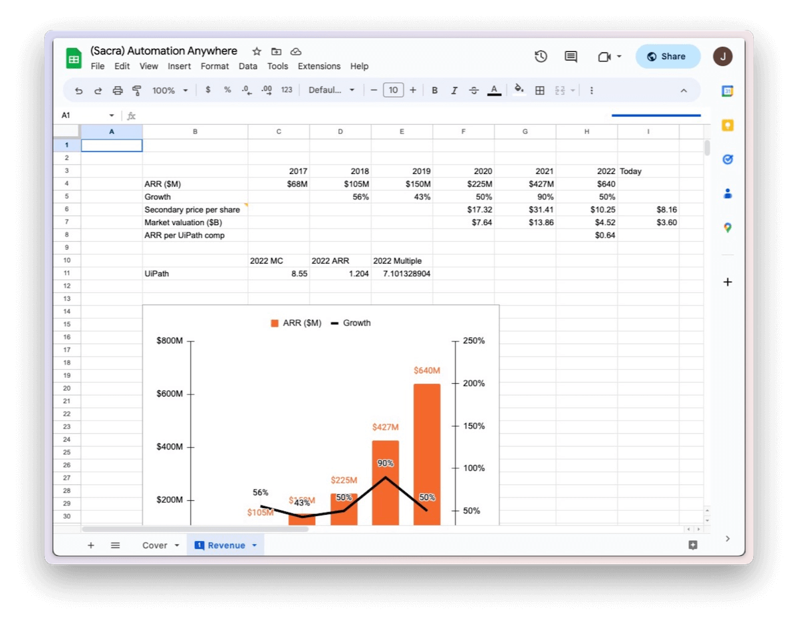Screen dimensions: 798x623
Task: View cloud save status icon
Action: point(297,51)
